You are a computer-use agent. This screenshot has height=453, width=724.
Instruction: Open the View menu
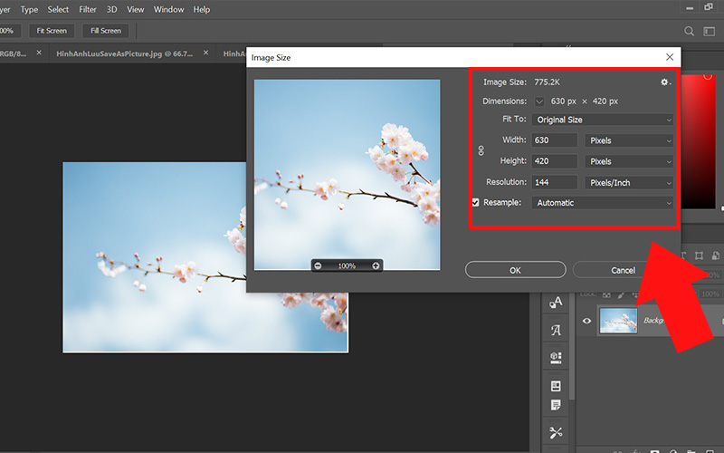coord(135,9)
